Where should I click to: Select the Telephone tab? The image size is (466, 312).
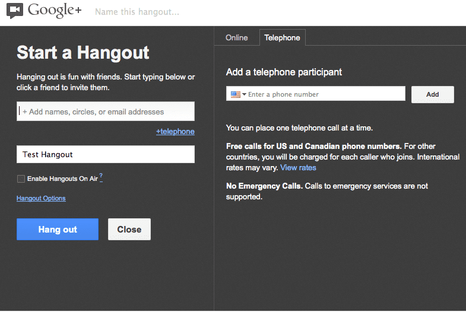click(x=282, y=38)
